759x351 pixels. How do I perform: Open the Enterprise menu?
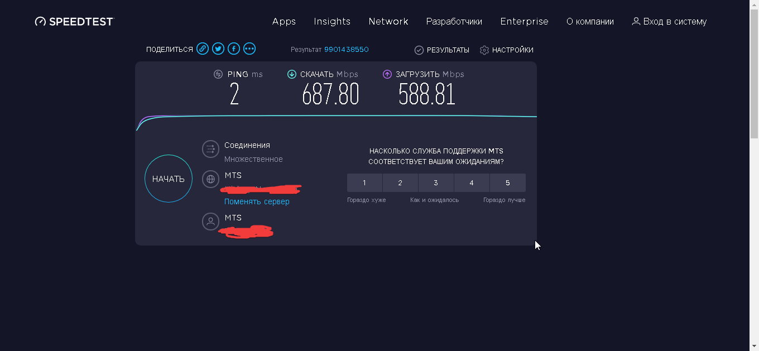point(524,22)
